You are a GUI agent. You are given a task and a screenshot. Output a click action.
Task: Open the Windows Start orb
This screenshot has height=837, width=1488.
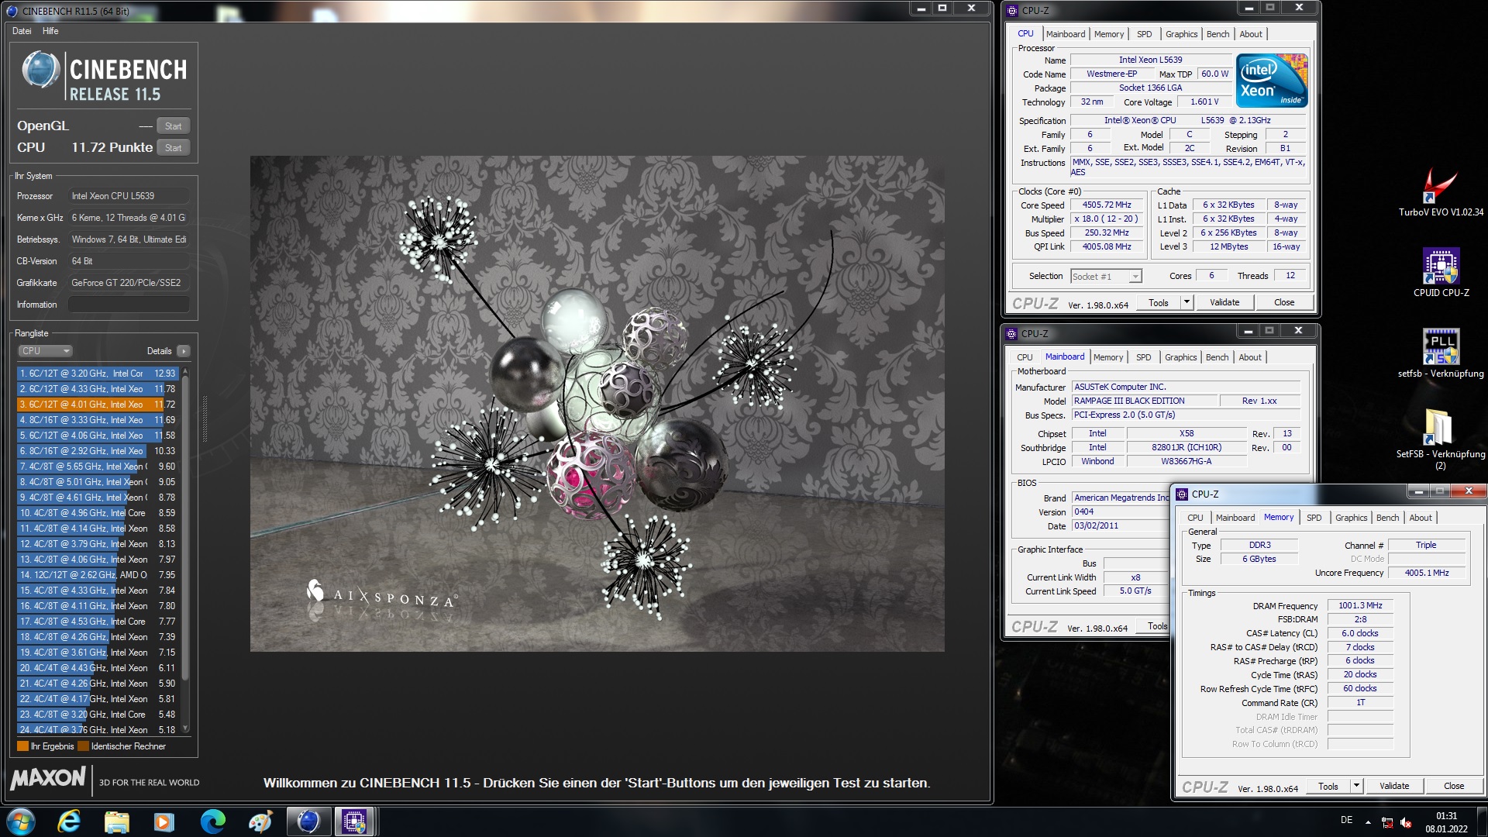click(21, 821)
